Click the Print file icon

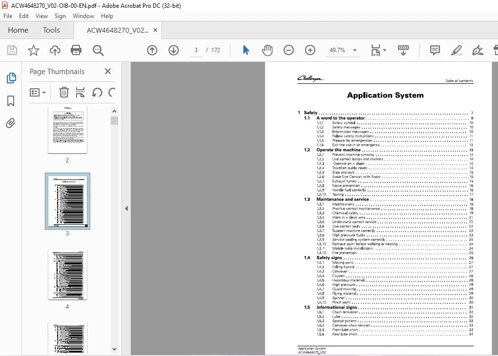(x=76, y=50)
